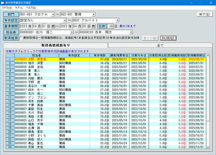Click the start day field 01
Screen dimensions: 216x155
(x=44, y=26)
